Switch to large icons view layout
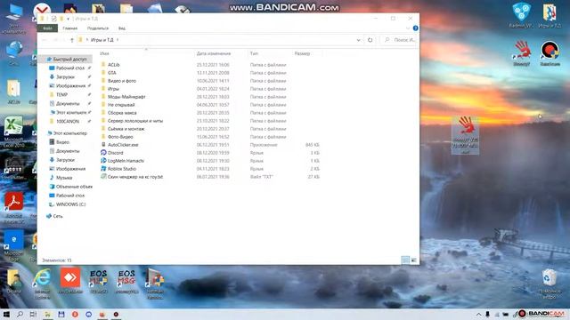 413,260
